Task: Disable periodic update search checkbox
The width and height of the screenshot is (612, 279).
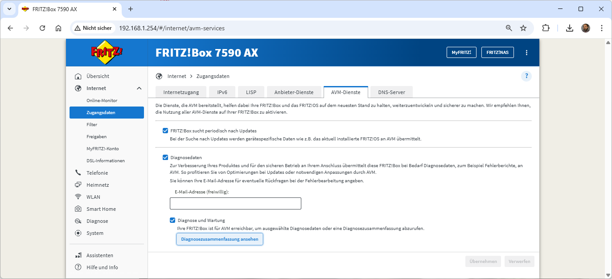Action: 165,131
